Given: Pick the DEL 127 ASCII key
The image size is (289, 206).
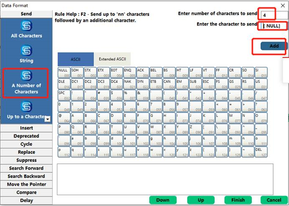Looking at the screenshot, I should pyautogui.click(x=261, y=152).
